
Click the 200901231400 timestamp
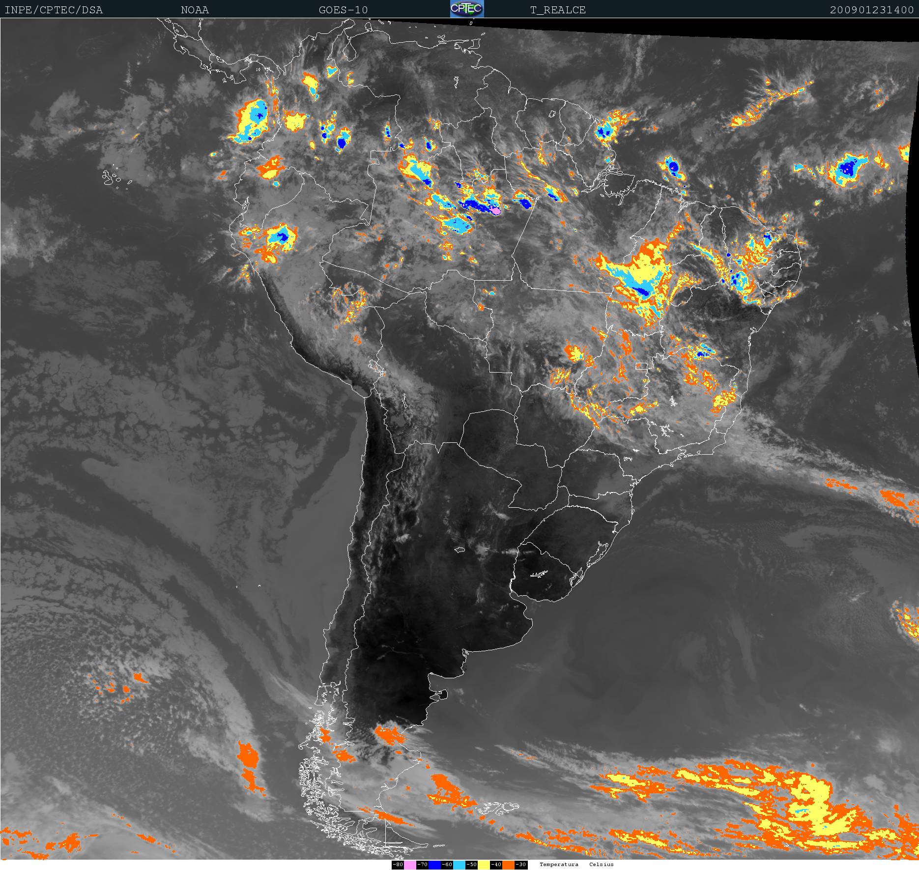pos(871,10)
